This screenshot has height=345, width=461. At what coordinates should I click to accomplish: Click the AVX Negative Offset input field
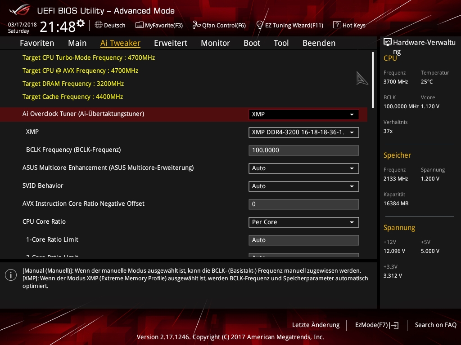(304, 204)
